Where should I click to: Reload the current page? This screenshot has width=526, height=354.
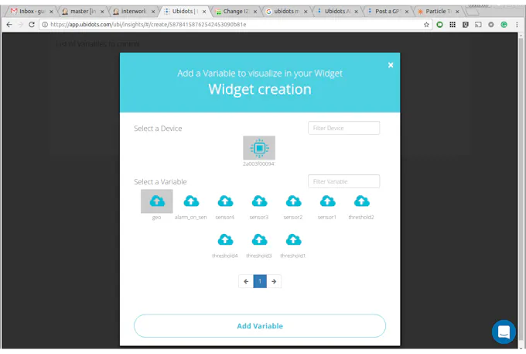[32, 25]
